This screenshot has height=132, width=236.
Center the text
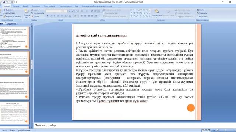85,16
